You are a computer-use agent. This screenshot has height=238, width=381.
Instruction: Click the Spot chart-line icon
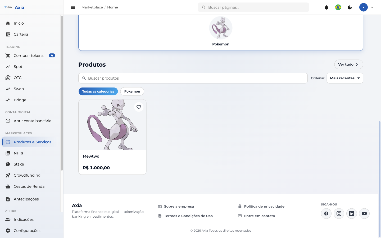(8, 67)
